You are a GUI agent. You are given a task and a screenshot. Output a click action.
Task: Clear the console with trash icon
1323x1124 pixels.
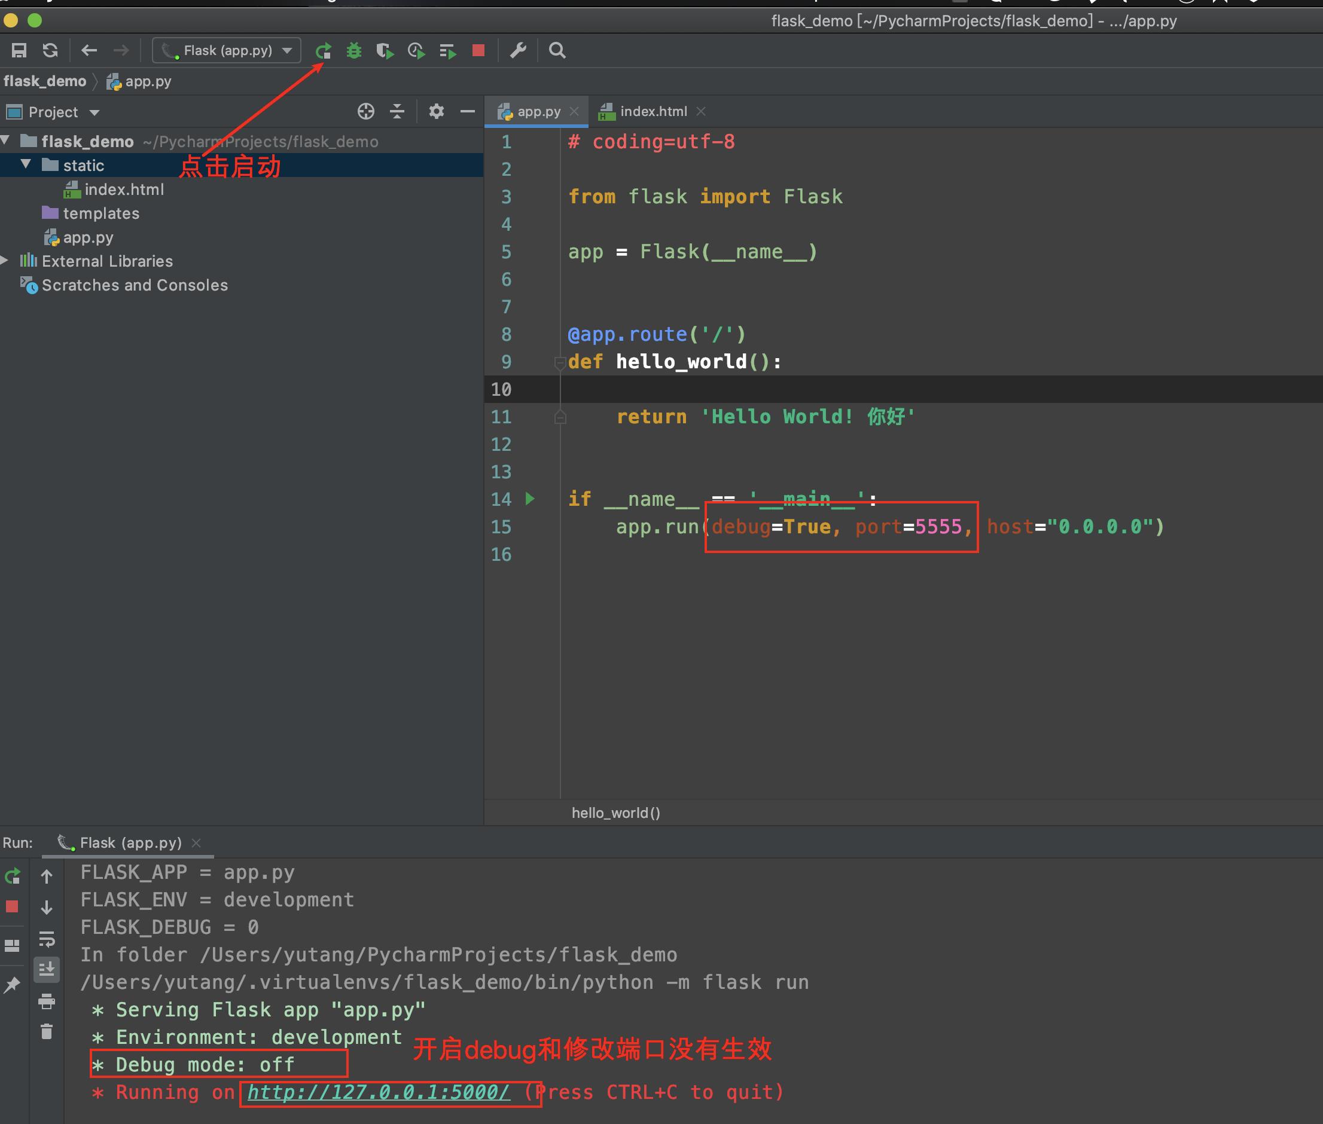click(x=47, y=1031)
